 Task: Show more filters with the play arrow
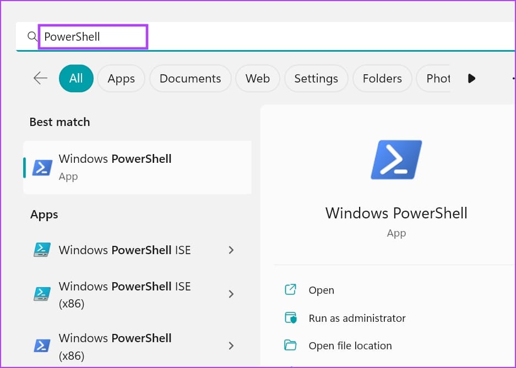point(471,79)
